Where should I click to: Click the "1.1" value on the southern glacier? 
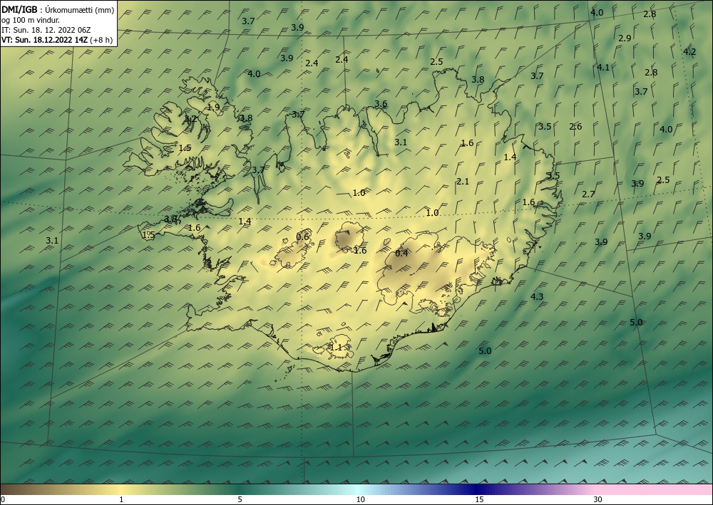(x=336, y=348)
